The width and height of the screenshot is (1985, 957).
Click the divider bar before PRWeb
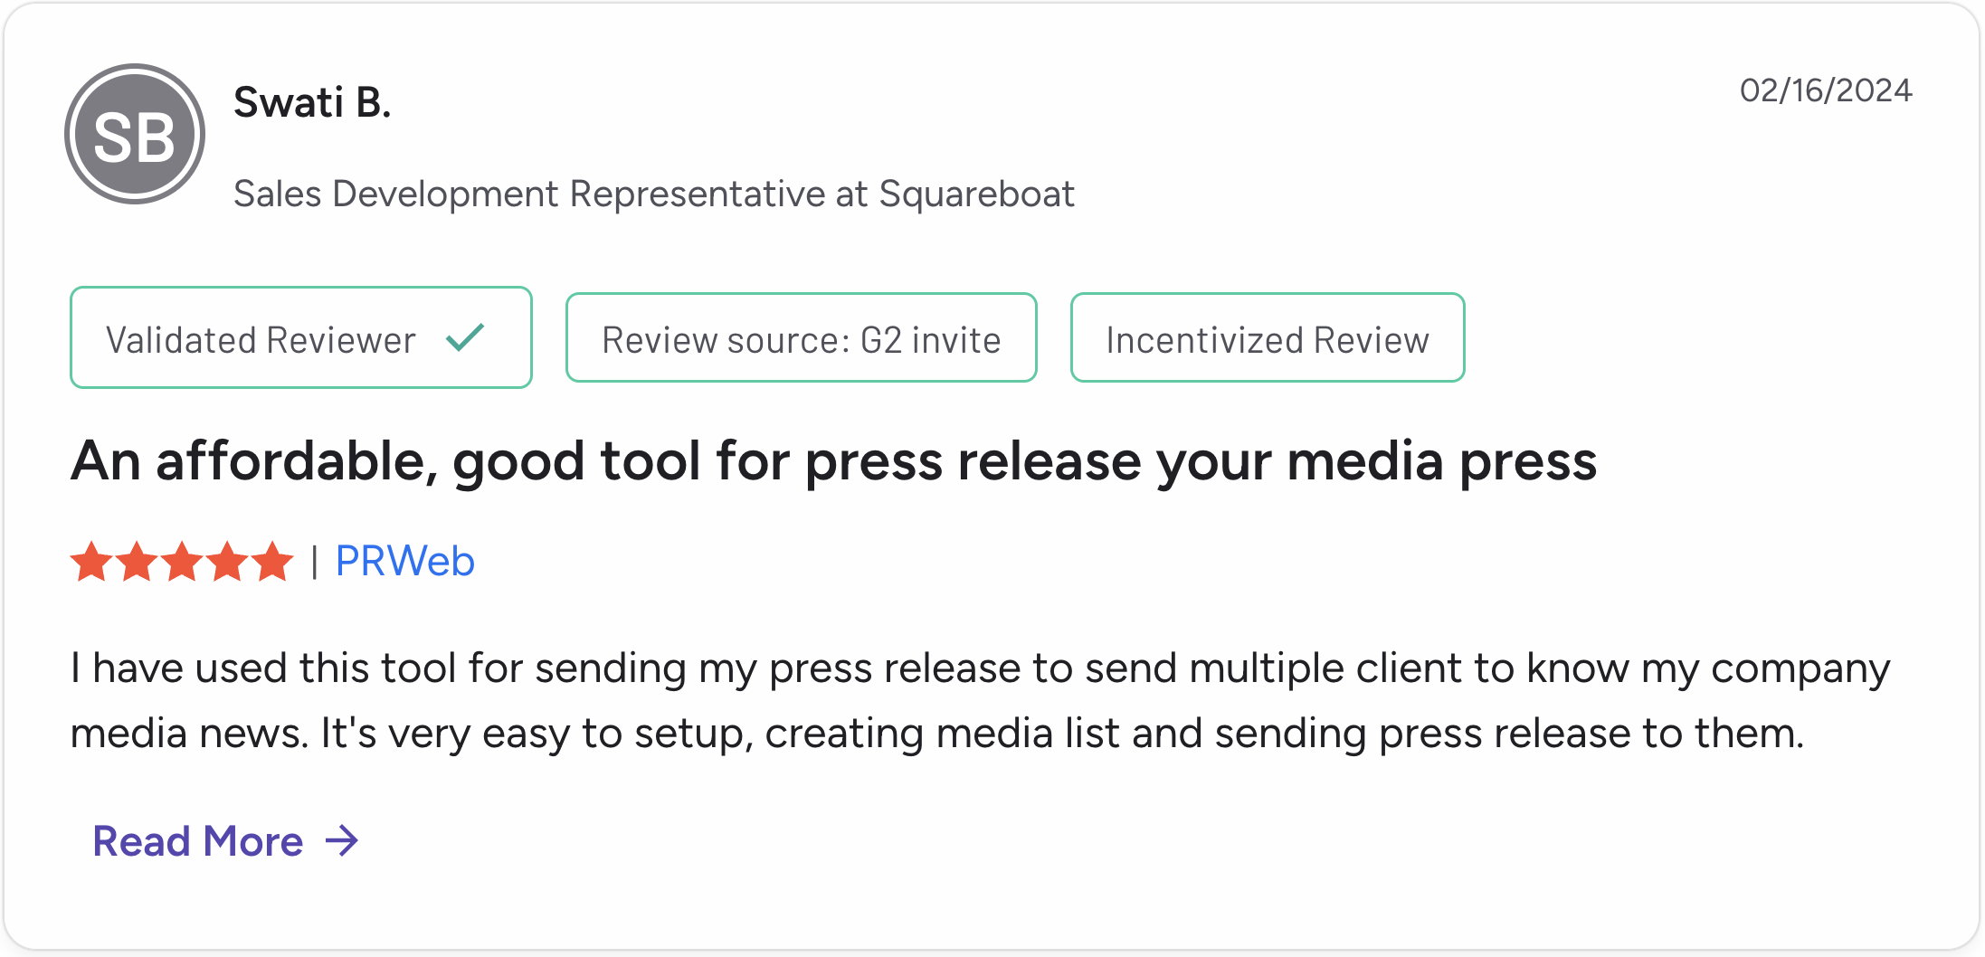pos(314,562)
